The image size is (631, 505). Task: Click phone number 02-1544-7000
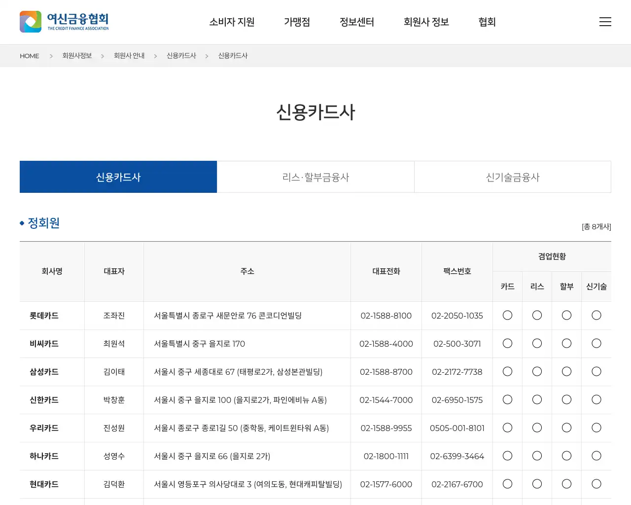click(x=386, y=400)
